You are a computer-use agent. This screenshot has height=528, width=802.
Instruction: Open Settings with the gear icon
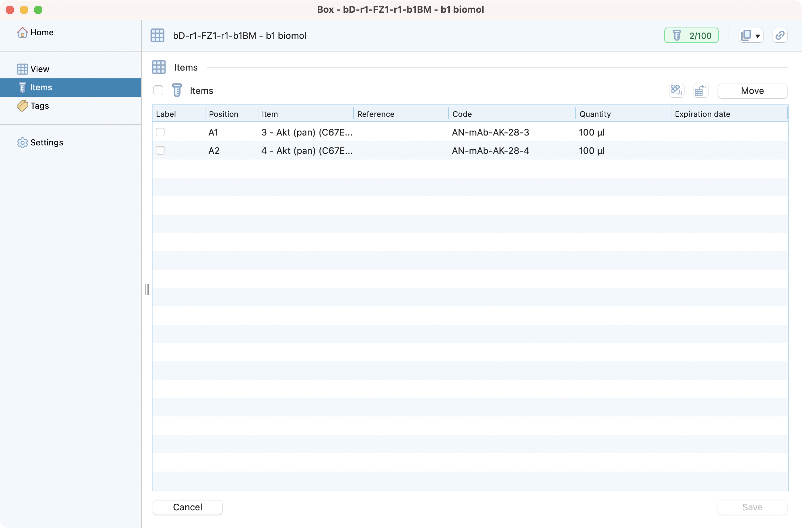[22, 143]
